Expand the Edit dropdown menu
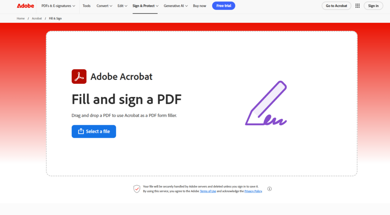Image resolution: width=390 pixels, height=215 pixels. (123, 6)
